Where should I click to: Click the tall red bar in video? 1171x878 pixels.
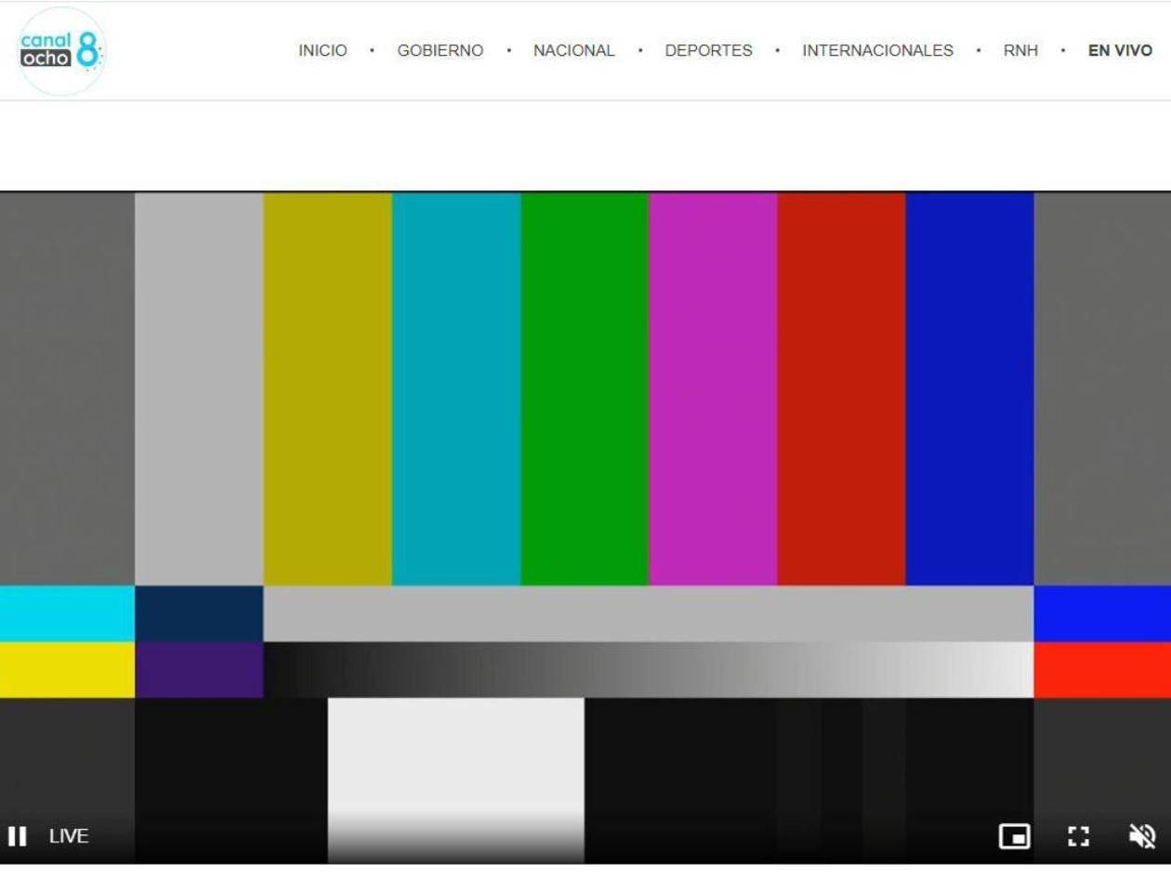click(841, 388)
